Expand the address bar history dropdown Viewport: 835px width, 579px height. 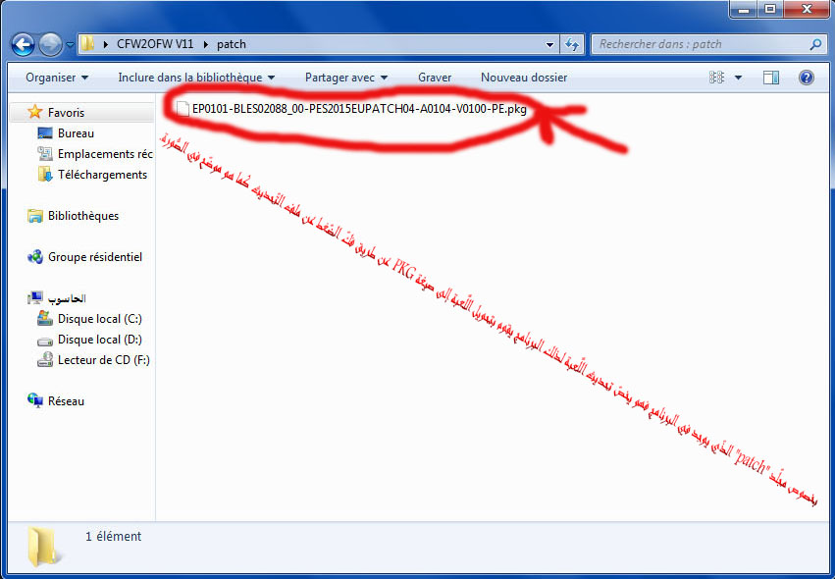(x=549, y=44)
